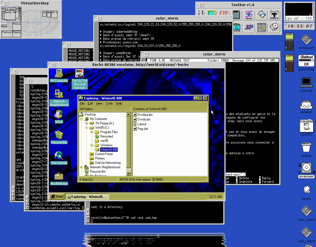The height and width of the screenshot is (247, 316).
Task: Open window menu of PINE color_xterm window
Action: [146, 54]
